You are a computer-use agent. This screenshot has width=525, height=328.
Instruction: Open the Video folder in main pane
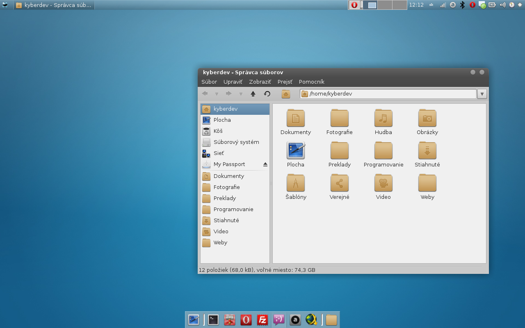pyautogui.click(x=383, y=187)
